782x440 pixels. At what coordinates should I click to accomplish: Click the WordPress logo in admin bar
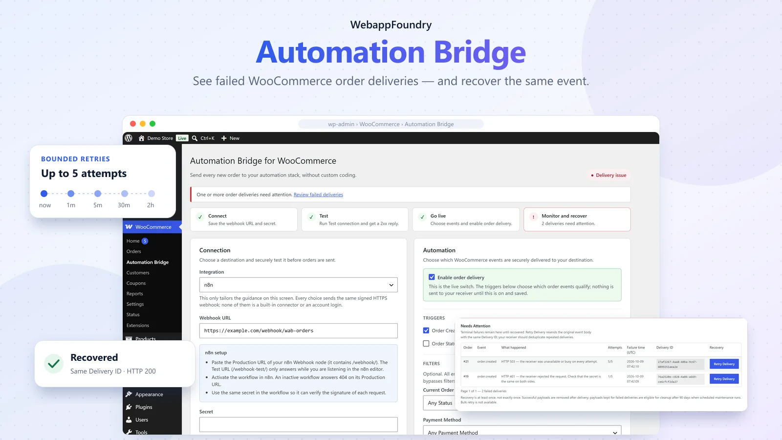(x=129, y=138)
